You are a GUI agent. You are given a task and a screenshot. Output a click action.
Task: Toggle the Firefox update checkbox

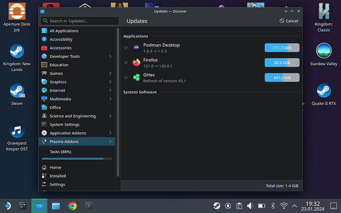[126, 63]
